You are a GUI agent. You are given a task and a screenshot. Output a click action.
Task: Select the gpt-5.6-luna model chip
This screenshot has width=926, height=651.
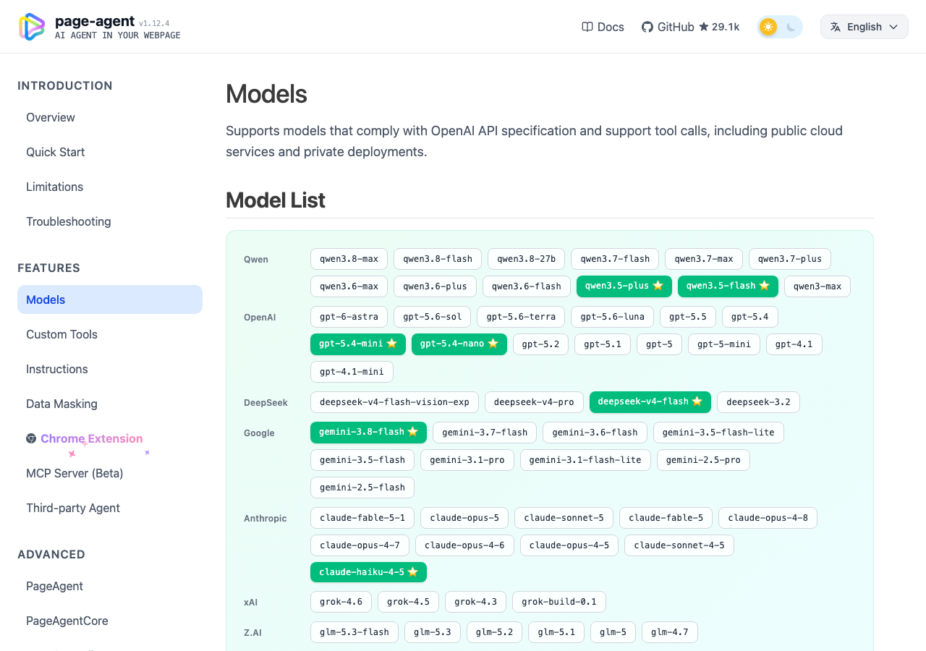pos(613,317)
